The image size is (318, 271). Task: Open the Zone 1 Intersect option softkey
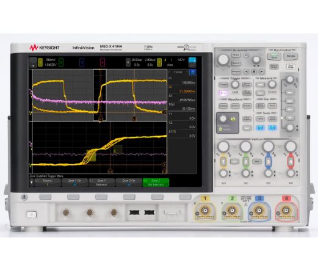(x=101, y=182)
